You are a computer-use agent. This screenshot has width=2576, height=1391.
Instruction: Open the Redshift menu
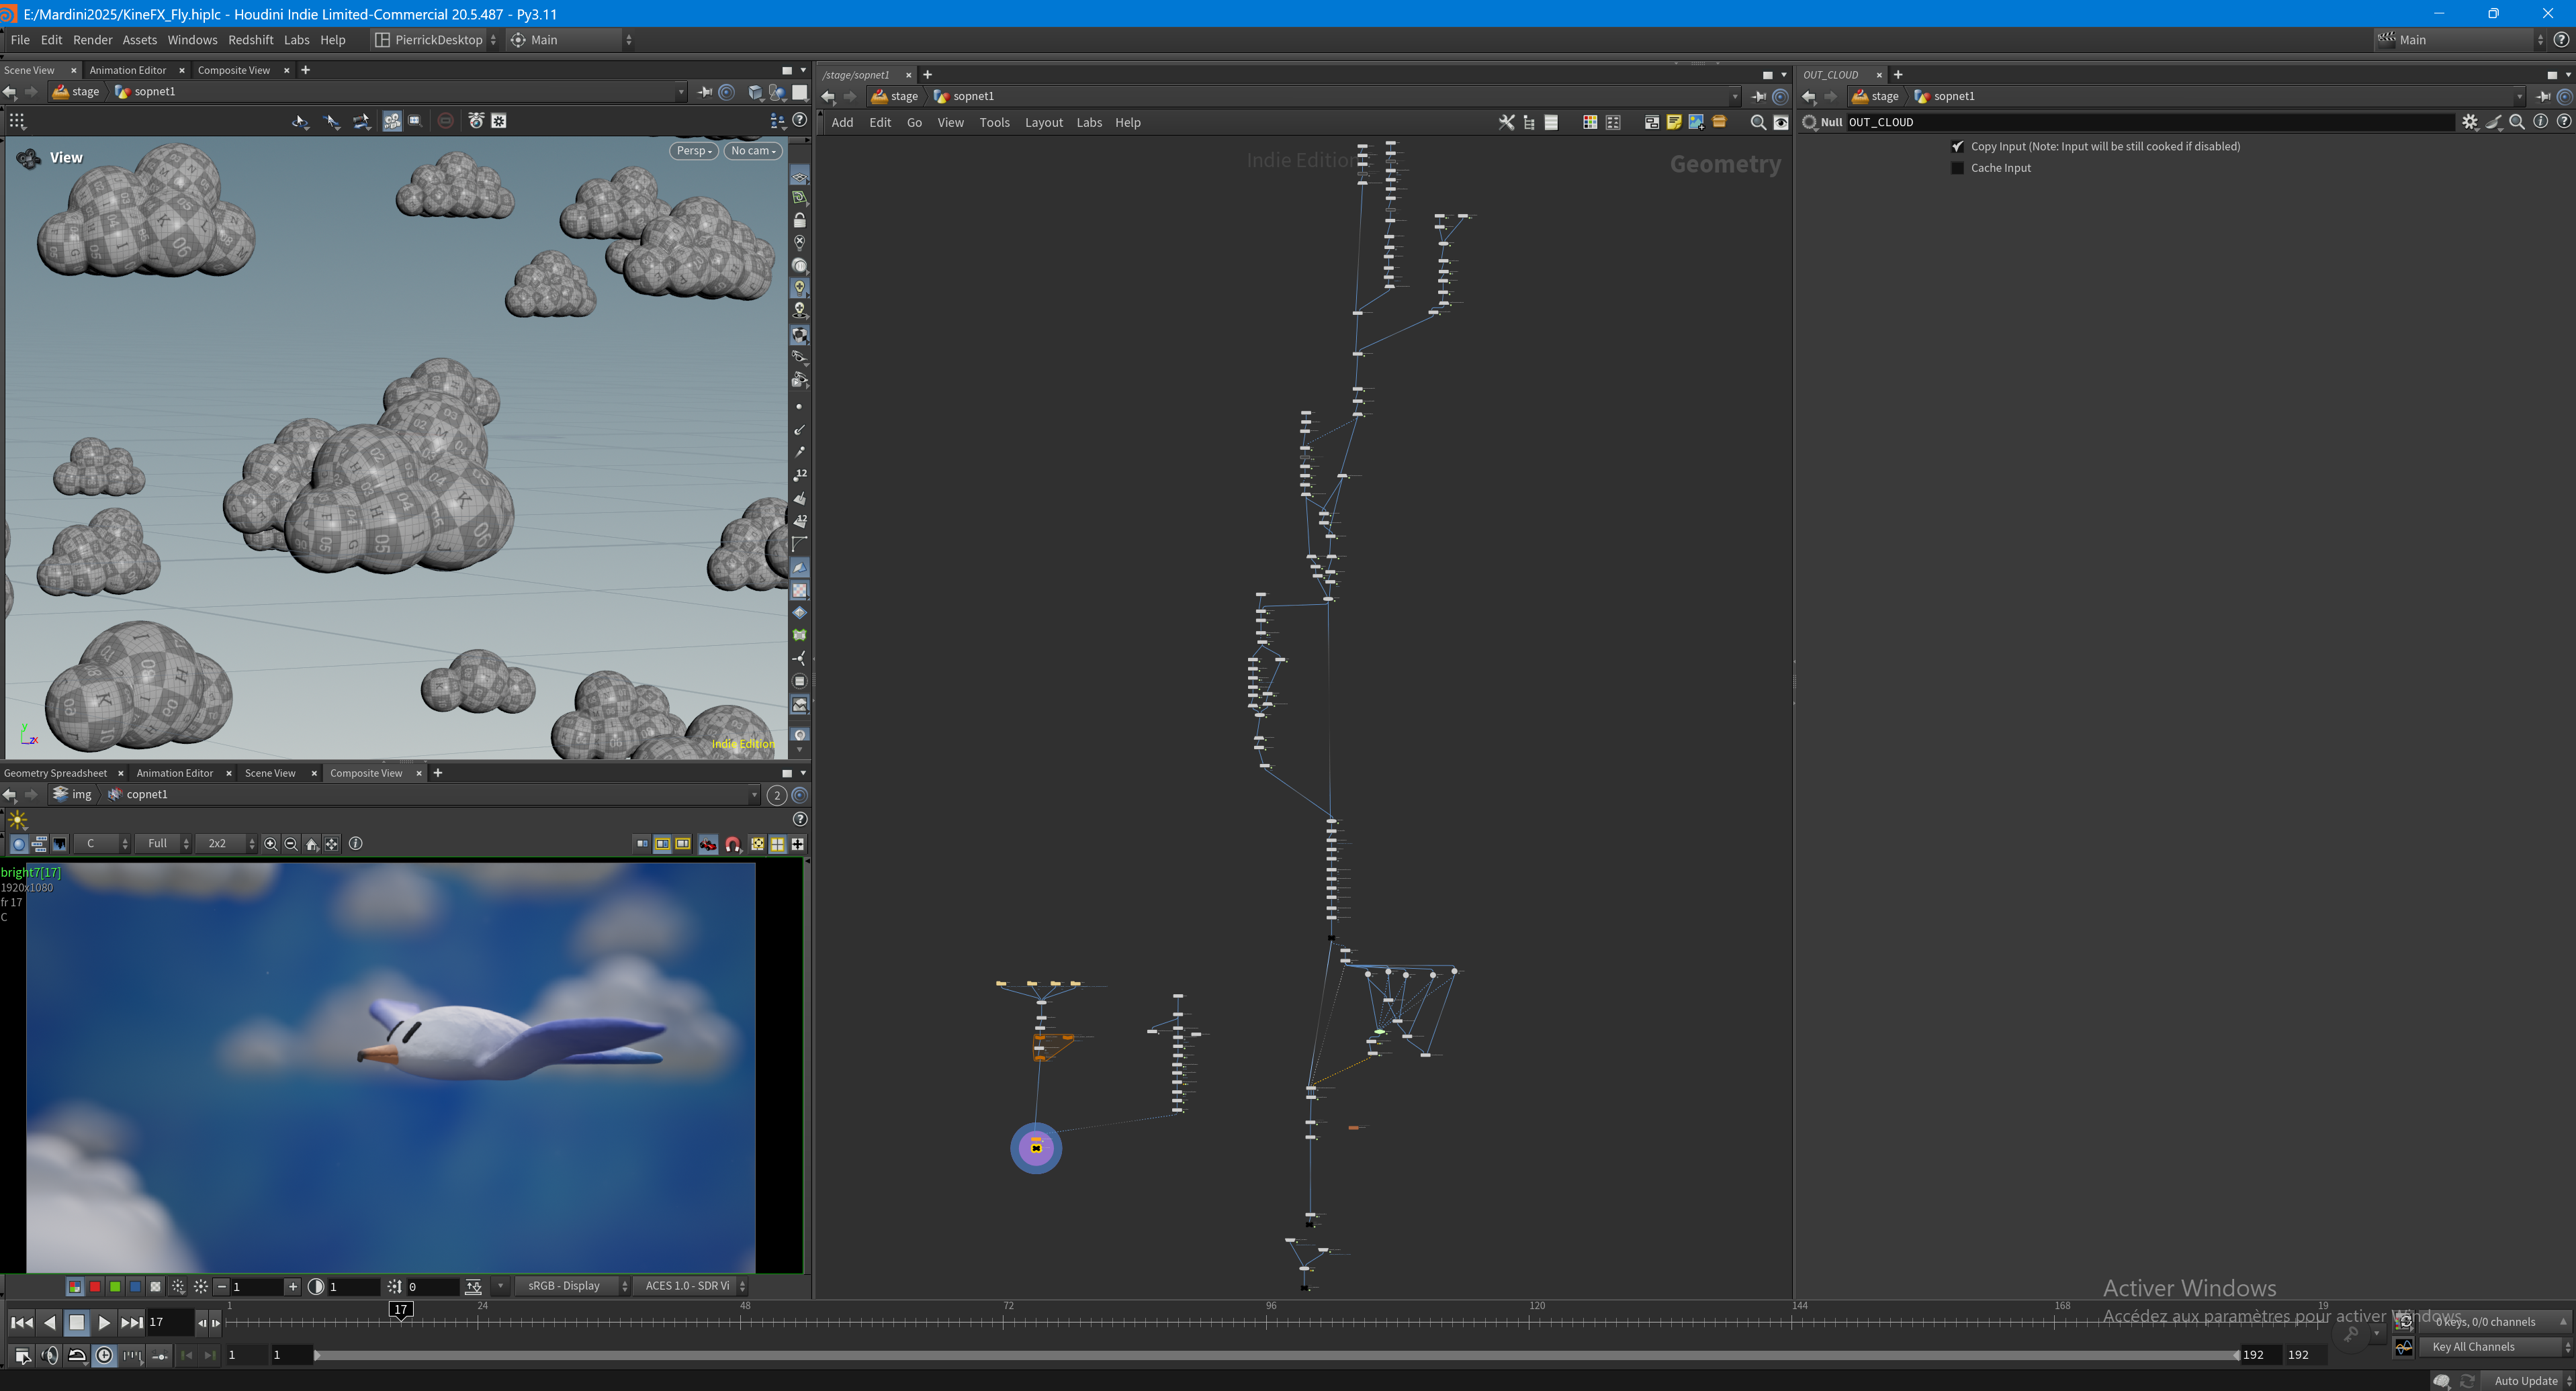[x=250, y=40]
